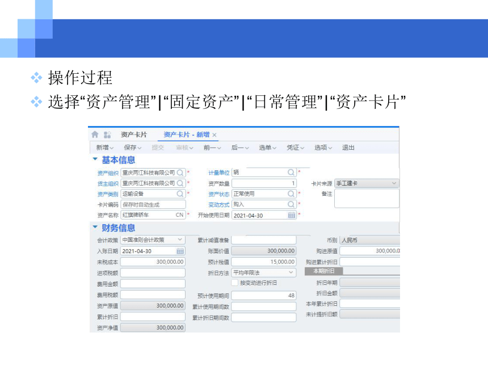The width and height of the screenshot is (488, 366).
Task: Collapse the 基本信息 section
Action: pos(95,159)
